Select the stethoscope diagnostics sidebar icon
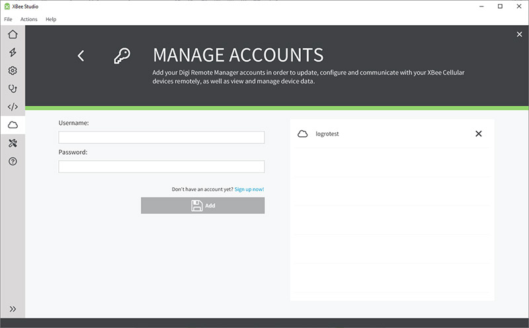The image size is (529, 328). pos(13,89)
